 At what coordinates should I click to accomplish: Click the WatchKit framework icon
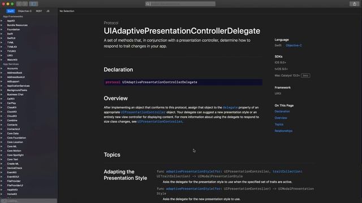click(x=5, y=60)
